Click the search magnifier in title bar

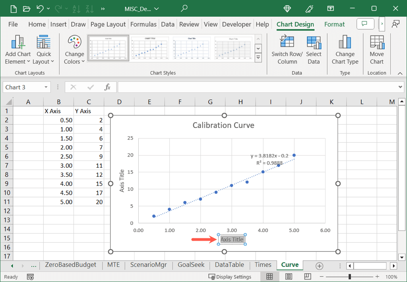coord(184,8)
